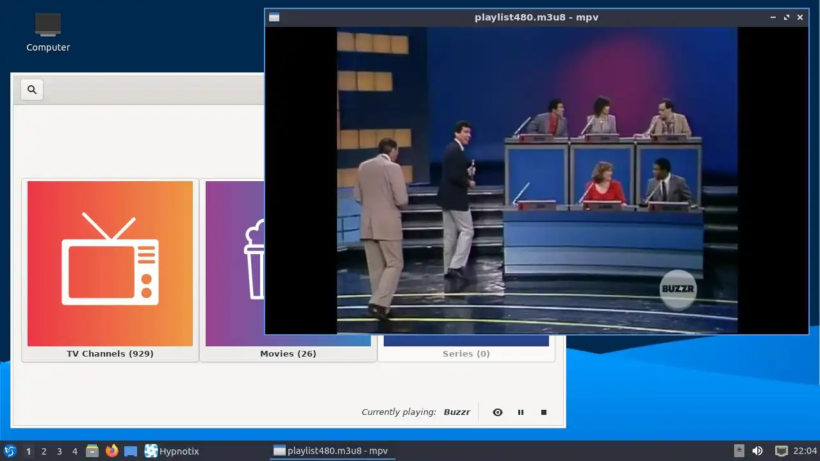Switch to workspace 2
Screen dimensions: 820x461
(x=44, y=451)
